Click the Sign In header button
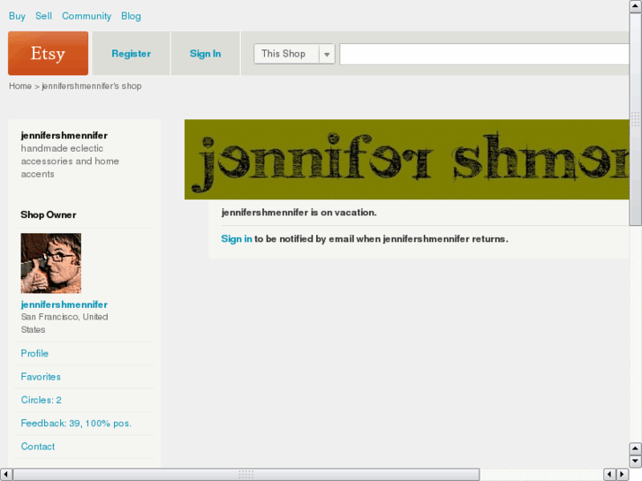The height and width of the screenshot is (481, 642). pyautogui.click(x=205, y=54)
